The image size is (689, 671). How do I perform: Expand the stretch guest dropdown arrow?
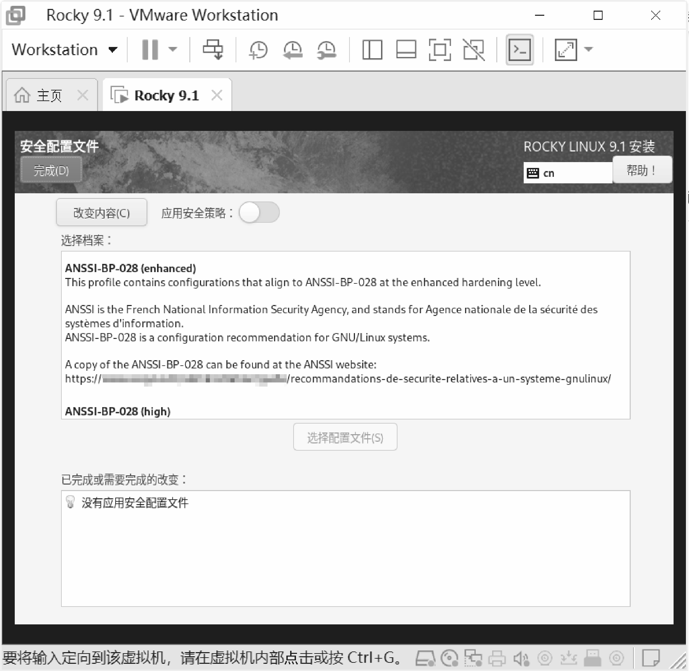coord(589,50)
